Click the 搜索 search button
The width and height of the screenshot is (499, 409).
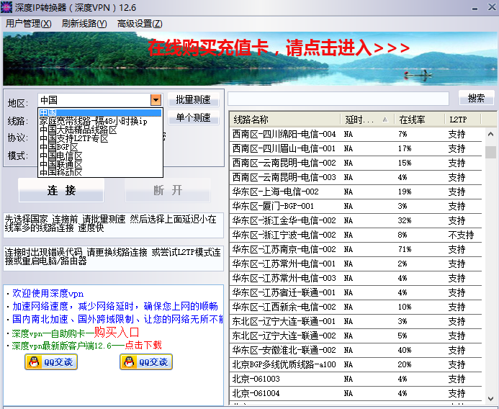click(x=476, y=98)
